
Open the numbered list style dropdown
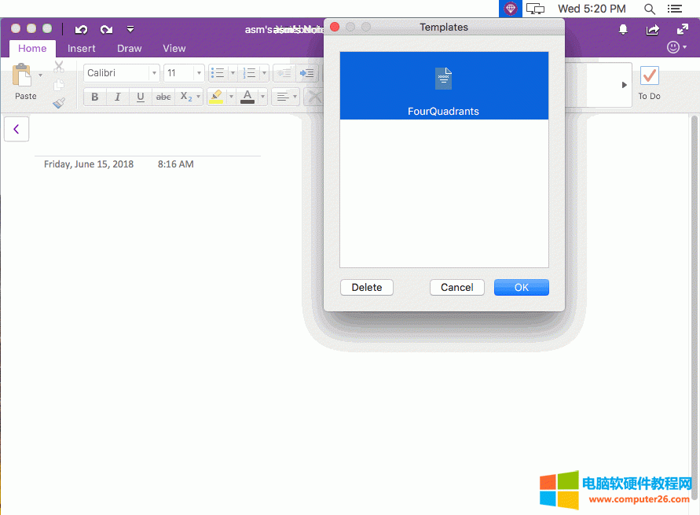[264, 73]
